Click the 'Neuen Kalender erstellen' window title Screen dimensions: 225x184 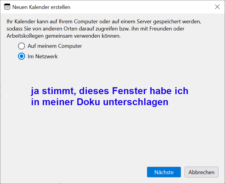click(x=41, y=7)
